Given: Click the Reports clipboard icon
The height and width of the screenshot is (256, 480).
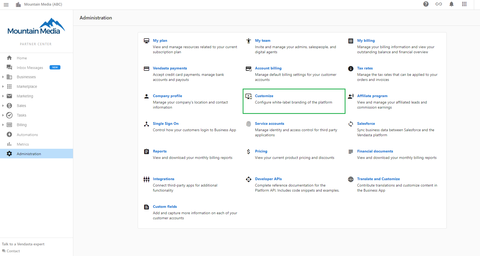Looking at the screenshot, I should pos(147,151).
